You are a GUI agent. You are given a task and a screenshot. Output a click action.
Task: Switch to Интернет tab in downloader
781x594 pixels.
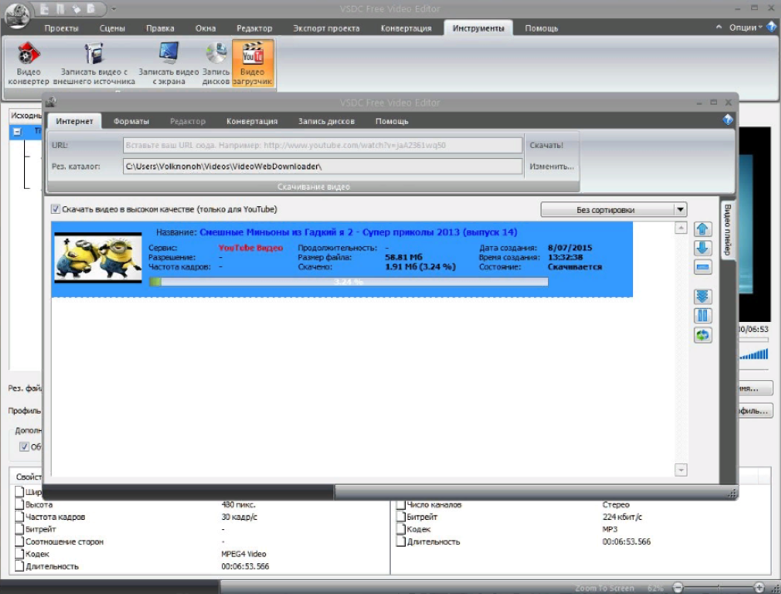pos(74,121)
